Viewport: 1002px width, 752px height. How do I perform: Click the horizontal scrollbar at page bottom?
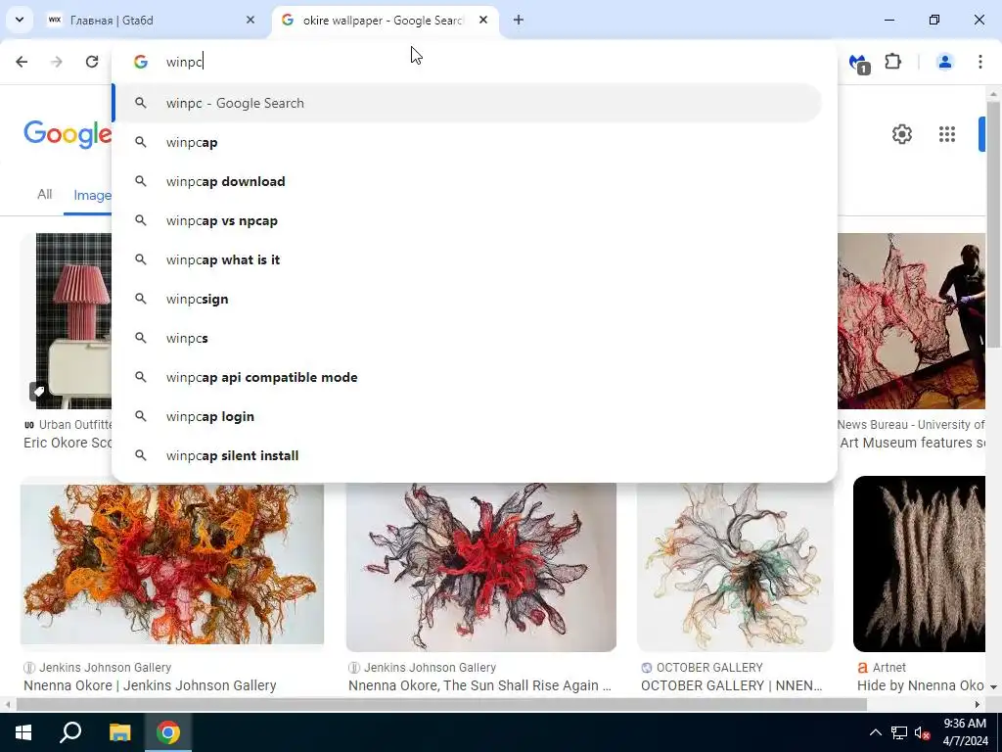click(x=441, y=705)
